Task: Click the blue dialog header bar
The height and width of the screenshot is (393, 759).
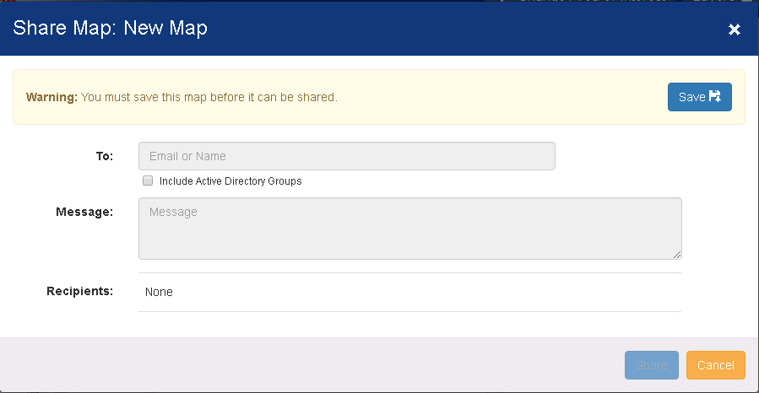Action: (x=464, y=29)
